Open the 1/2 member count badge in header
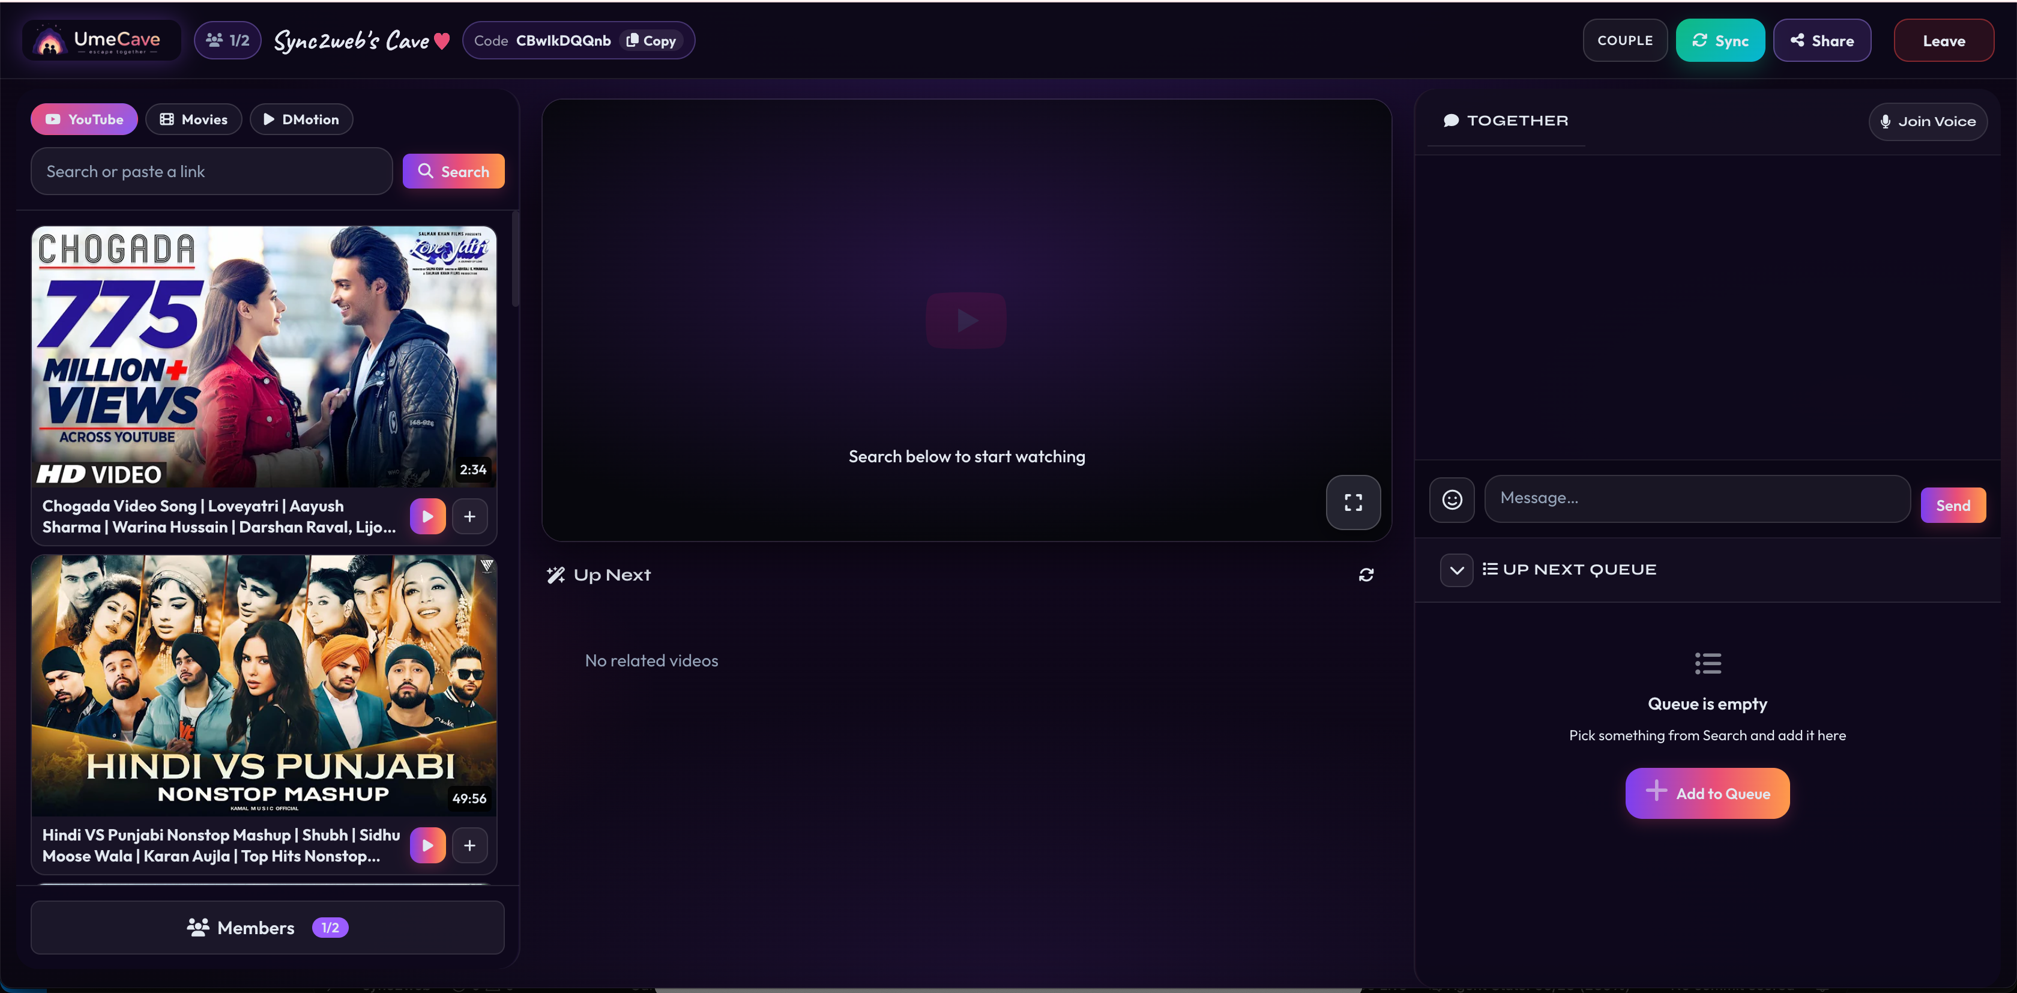Screen dimensions: 2017x993 click(x=228, y=41)
